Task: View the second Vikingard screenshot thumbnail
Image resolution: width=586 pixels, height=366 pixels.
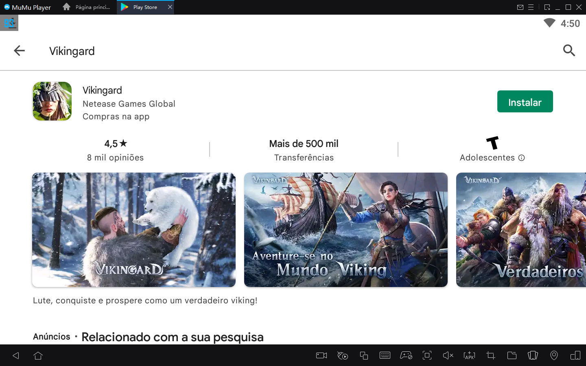Action: tap(345, 230)
